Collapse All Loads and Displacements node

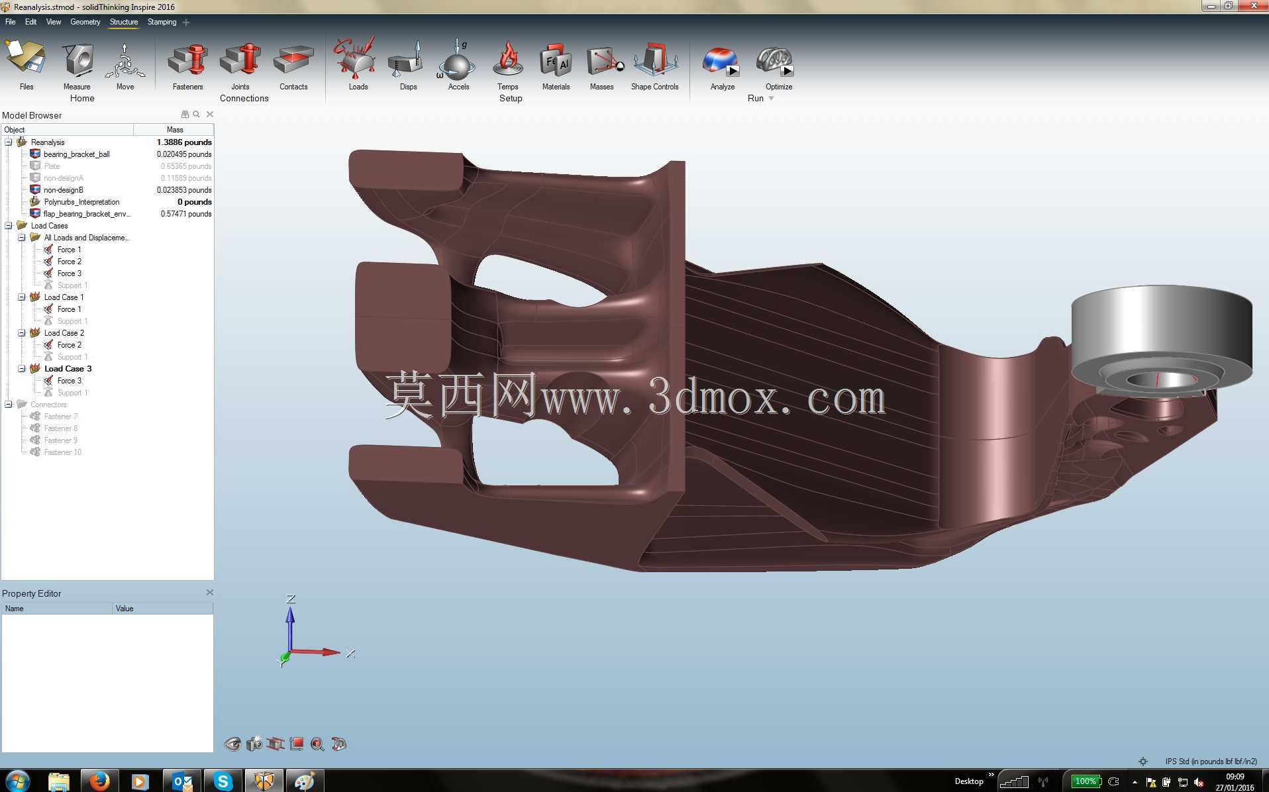(x=22, y=238)
